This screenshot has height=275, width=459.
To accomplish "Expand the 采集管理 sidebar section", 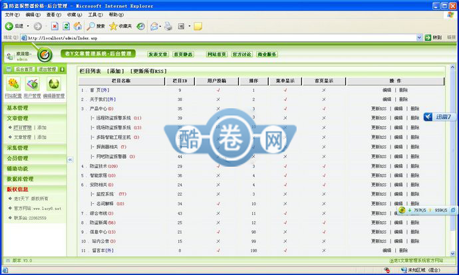I will [x=35, y=148].
